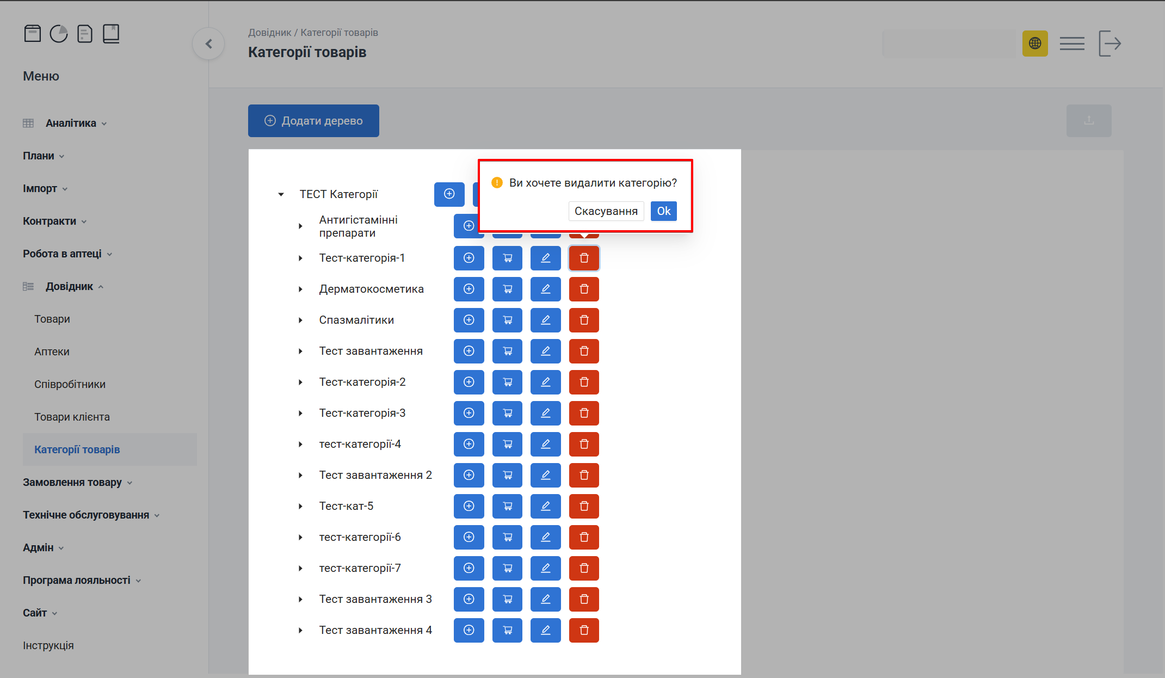
Task: Expand the Тест-кат-5 tree node
Action: click(300, 507)
